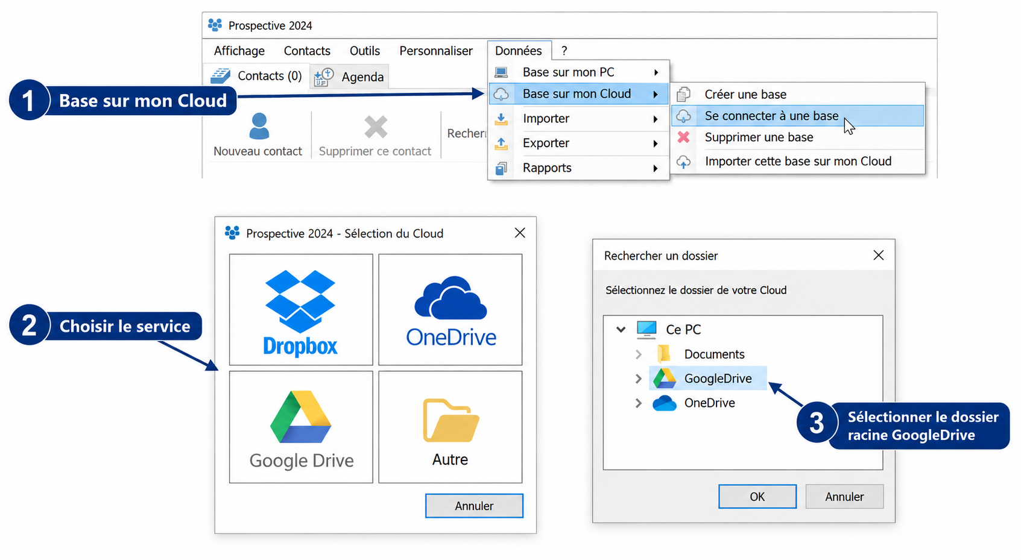Click Annuler in Rechercher un dossier dialog
The width and height of the screenshot is (1021, 560).
[844, 497]
